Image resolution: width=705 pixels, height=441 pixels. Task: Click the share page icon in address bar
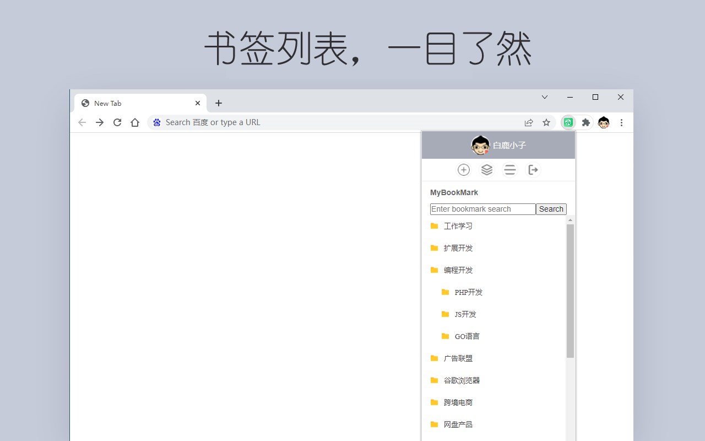529,122
